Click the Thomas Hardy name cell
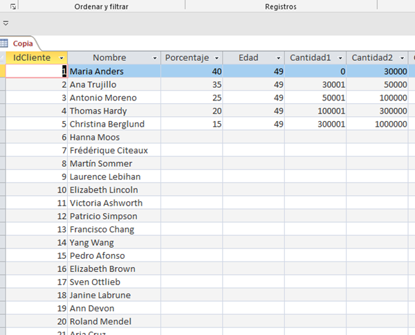This screenshot has height=335, width=415. pos(114,111)
